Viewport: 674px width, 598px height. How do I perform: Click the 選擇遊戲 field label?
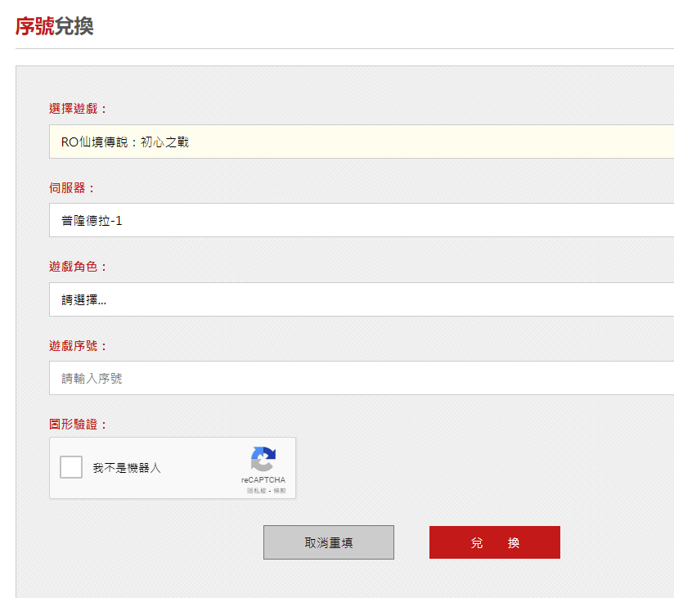point(78,109)
